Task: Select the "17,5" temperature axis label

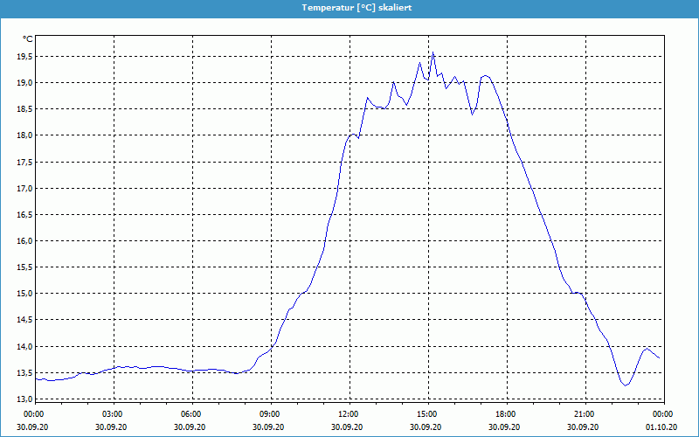Action: [x=25, y=163]
